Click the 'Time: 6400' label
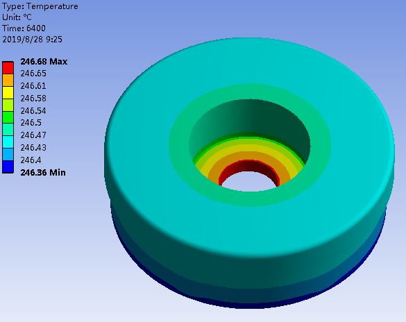406x322 pixels. tap(24, 28)
